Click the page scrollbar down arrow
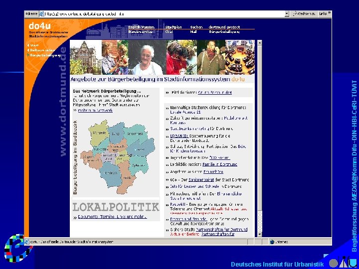The width and height of the screenshot is (359, 269). coord(259,234)
